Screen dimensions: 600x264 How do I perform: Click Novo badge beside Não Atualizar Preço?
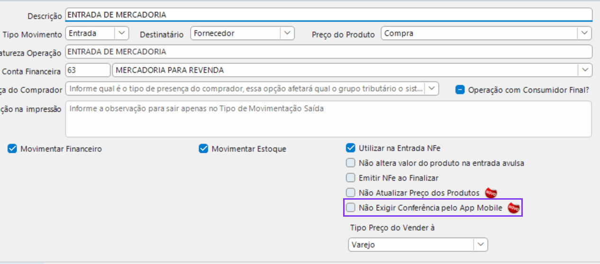click(x=491, y=193)
